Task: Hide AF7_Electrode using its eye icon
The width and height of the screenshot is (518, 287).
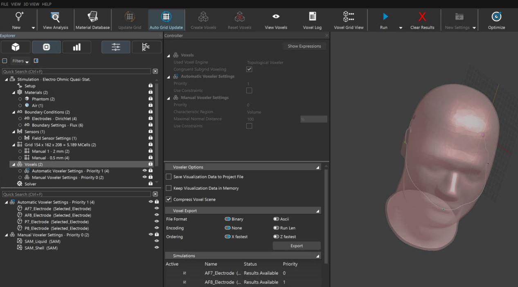Action: tap(156, 209)
